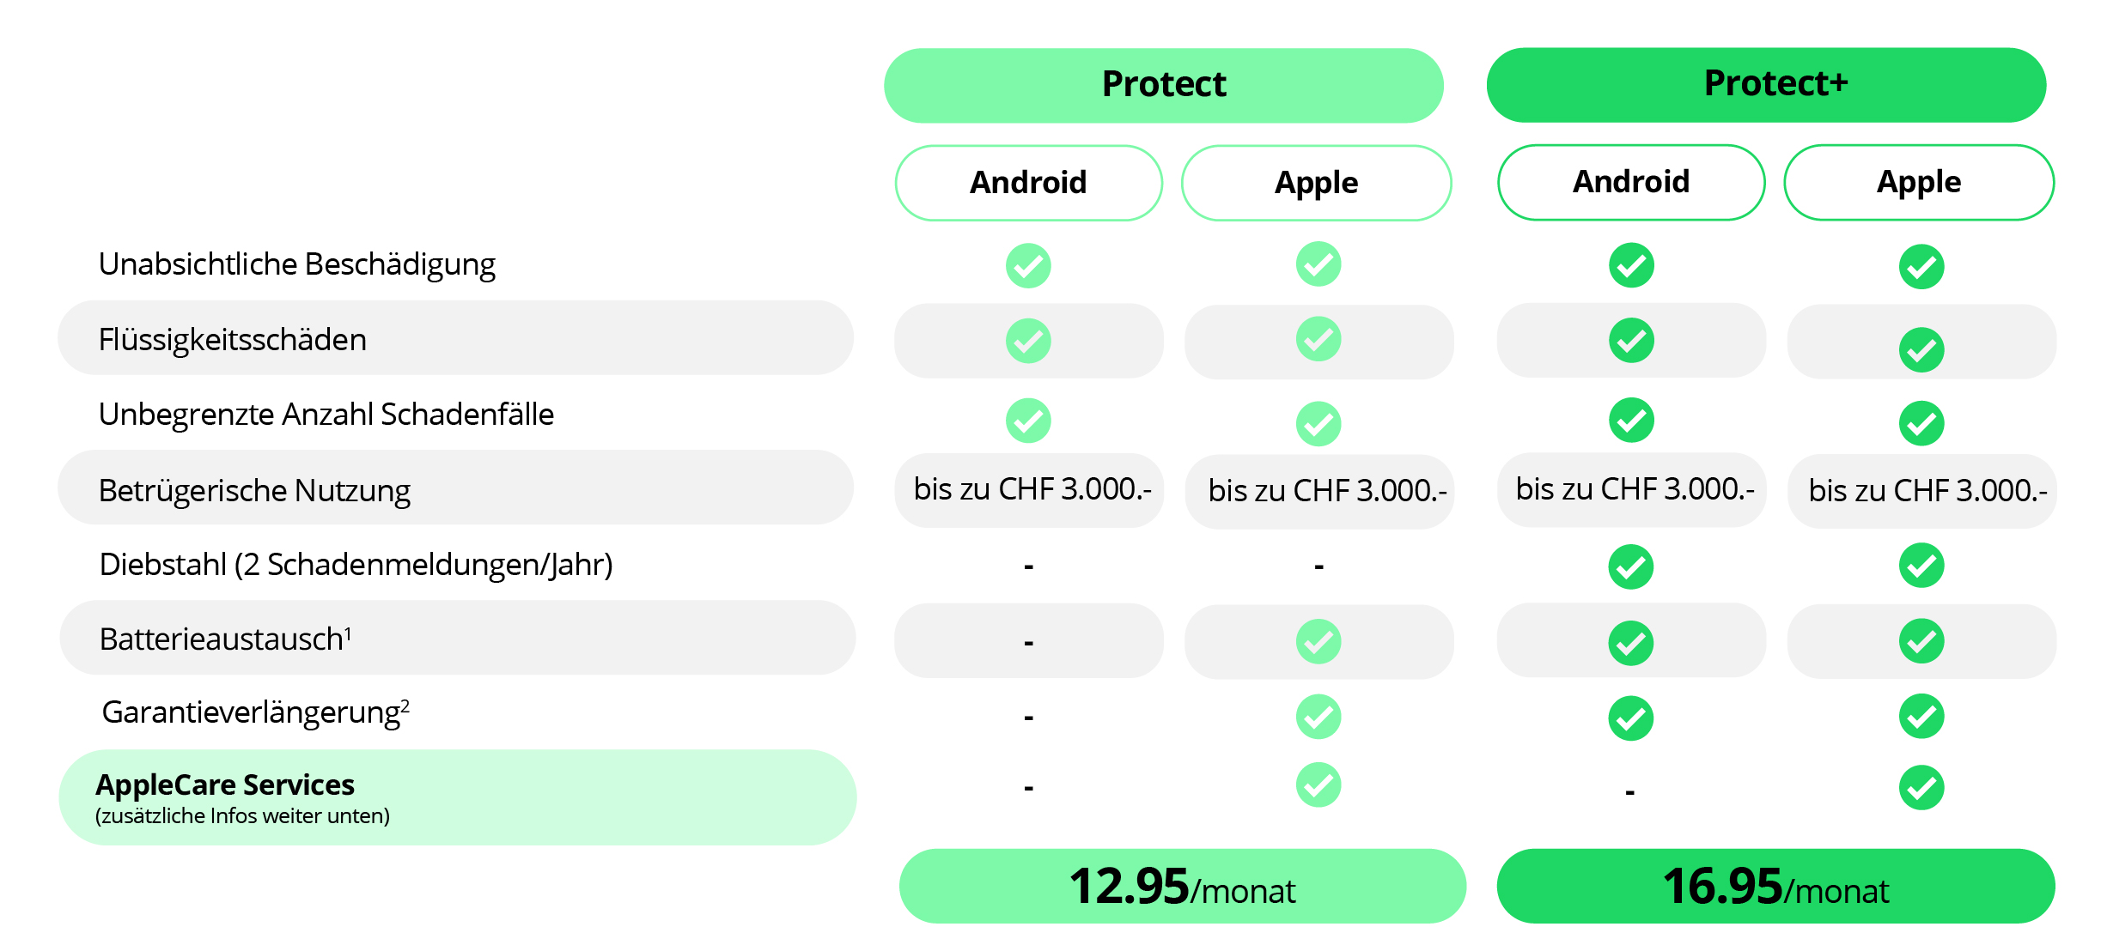Click Protect+ Apple Unbegrenzte Anzahl Schadenfälle checkmark
The width and height of the screenshot is (2101, 945).
1921,424
